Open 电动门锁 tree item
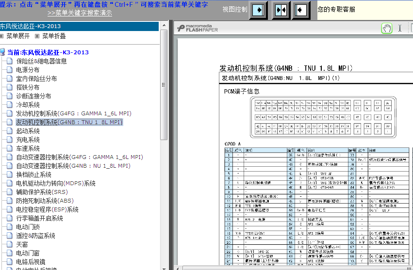Image resolution: width=413 pixels, height=270 pixels. coord(28,227)
